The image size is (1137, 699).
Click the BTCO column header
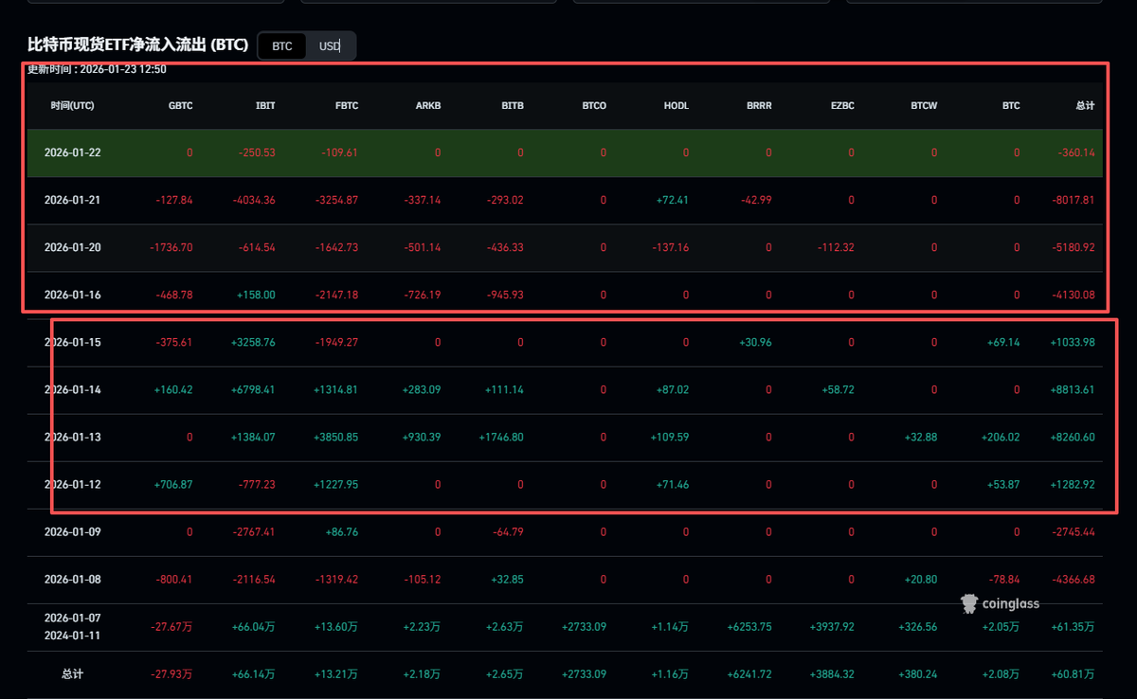click(x=594, y=105)
